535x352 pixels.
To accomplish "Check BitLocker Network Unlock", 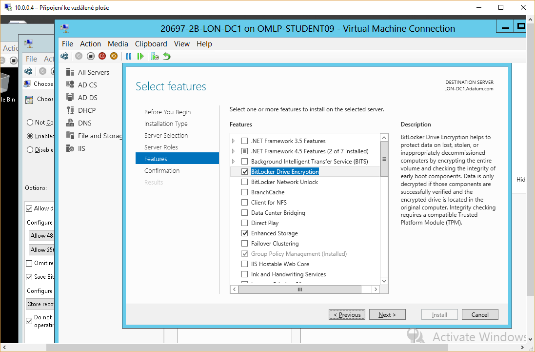I will [245, 182].
